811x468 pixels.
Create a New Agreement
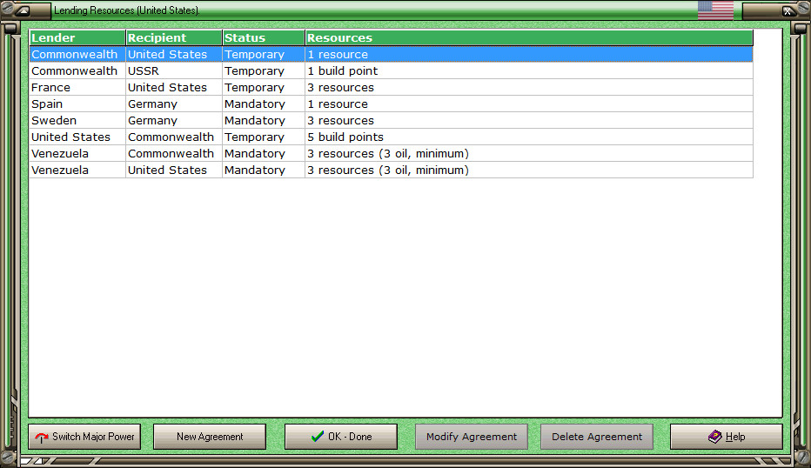click(210, 437)
